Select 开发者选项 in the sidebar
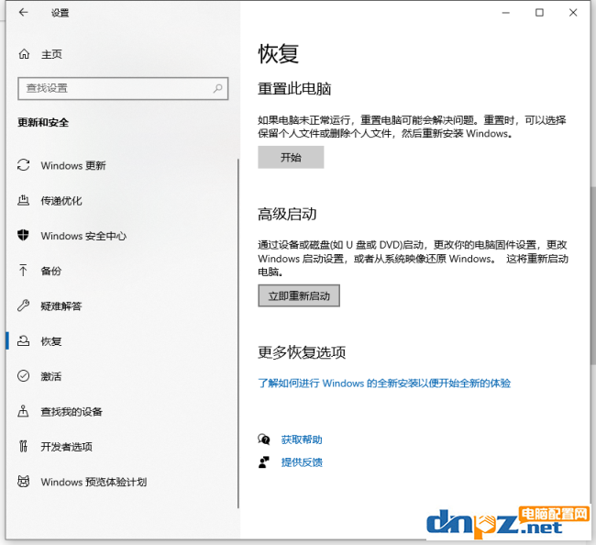Image resolution: width=596 pixels, height=545 pixels. pos(67,447)
